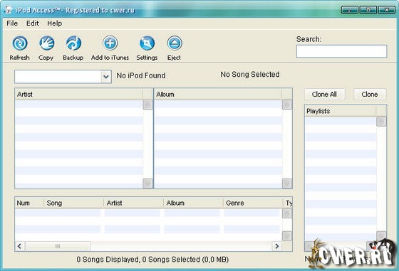Image resolution: width=399 pixels, height=271 pixels.
Task: Click the Song column header
Action: click(73, 203)
